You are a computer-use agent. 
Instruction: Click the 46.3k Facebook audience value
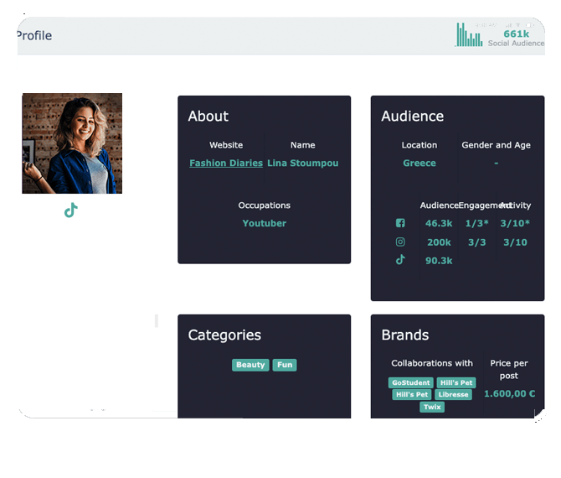point(439,224)
